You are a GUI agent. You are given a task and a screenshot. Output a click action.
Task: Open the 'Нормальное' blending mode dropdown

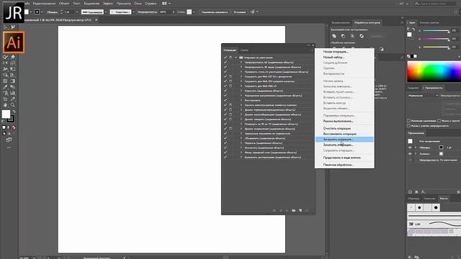click(423, 96)
